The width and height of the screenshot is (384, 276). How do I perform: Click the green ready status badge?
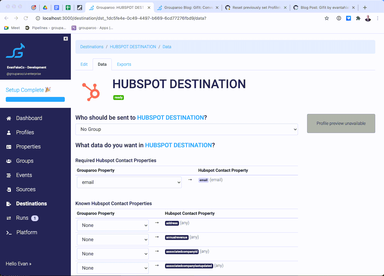pos(118,98)
